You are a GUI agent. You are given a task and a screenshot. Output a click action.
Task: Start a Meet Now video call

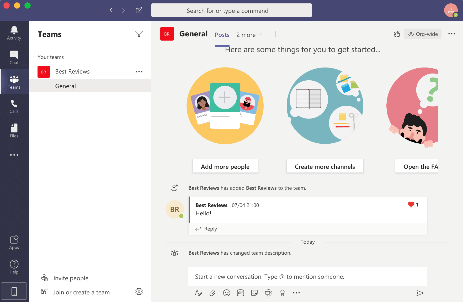[x=268, y=293]
